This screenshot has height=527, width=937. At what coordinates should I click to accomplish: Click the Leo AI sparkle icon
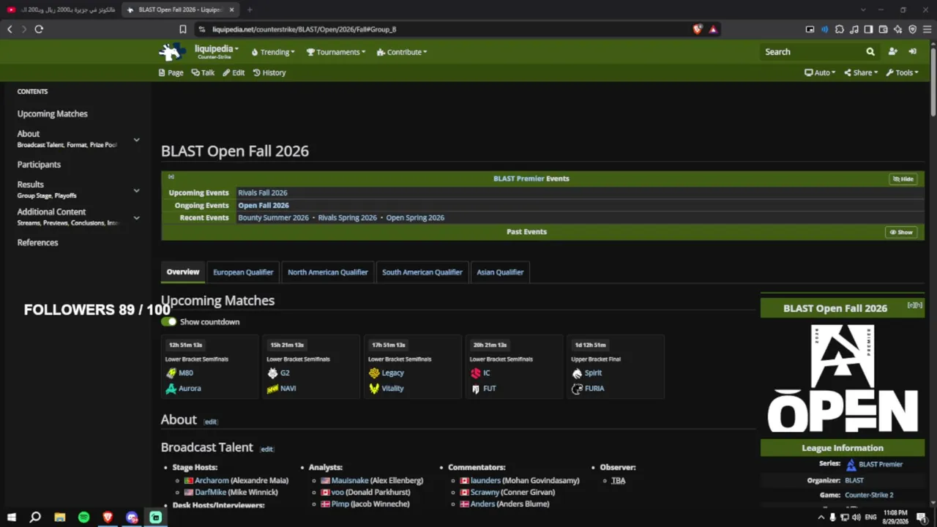coord(897,29)
